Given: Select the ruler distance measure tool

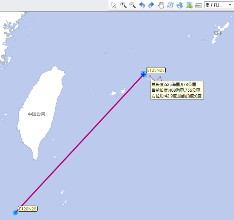Looking at the screenshot, I should click(x=198, y=5).
